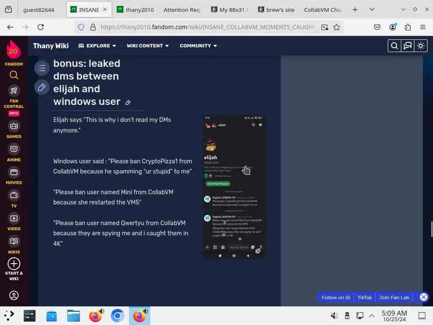Viewport: 433px width, 325px height.
Task: Open Discover software store from the taskbar
Action: 52,316
